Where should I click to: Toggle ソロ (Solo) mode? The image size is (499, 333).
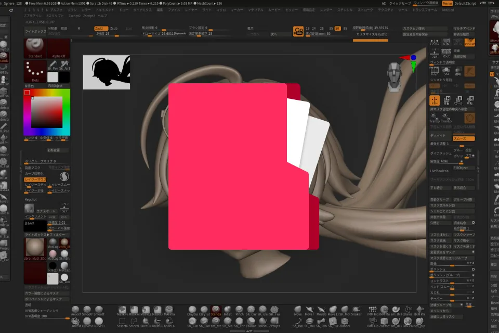(446, 71)
